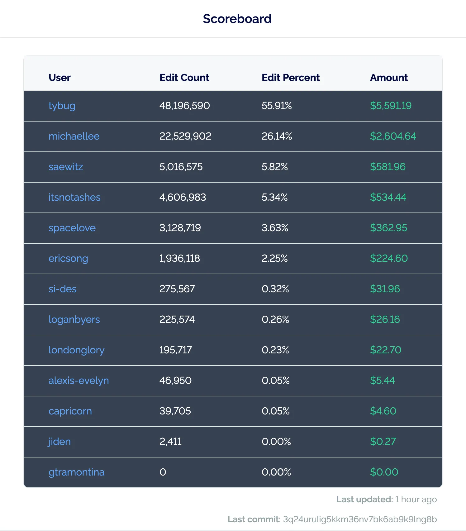Open loganbyers user link

coord(74,319)
